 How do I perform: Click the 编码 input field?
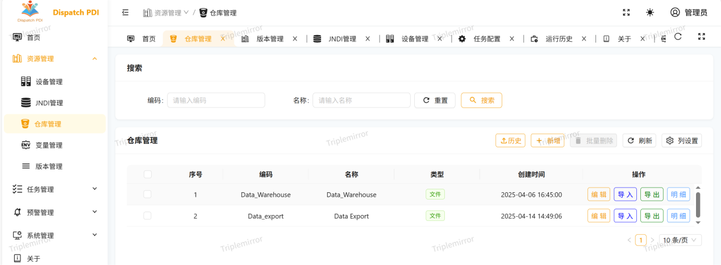[x=216, y=100]
